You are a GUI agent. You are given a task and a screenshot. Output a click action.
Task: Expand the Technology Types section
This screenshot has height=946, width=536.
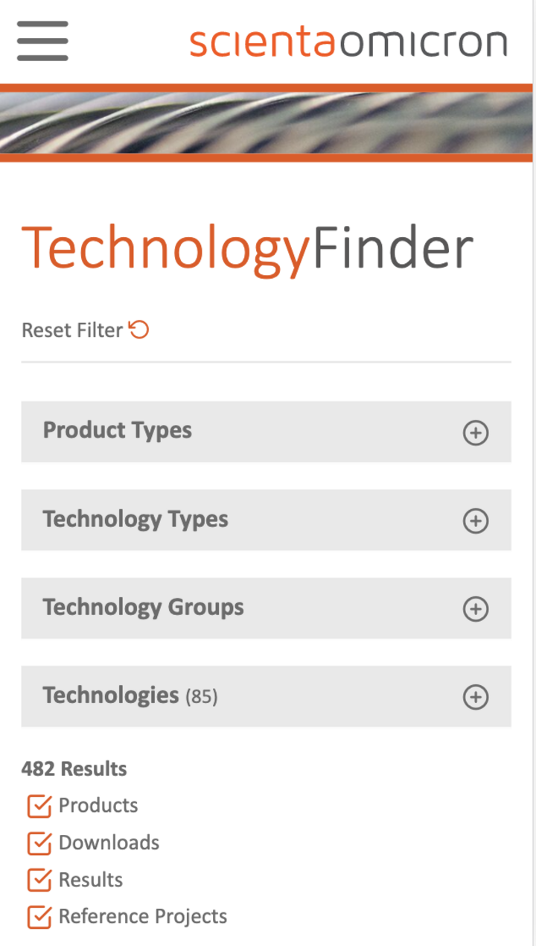(x=135, y=520)
